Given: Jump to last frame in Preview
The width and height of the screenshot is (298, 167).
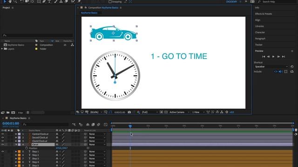Looking at the screenshot, I should (284, 57).
